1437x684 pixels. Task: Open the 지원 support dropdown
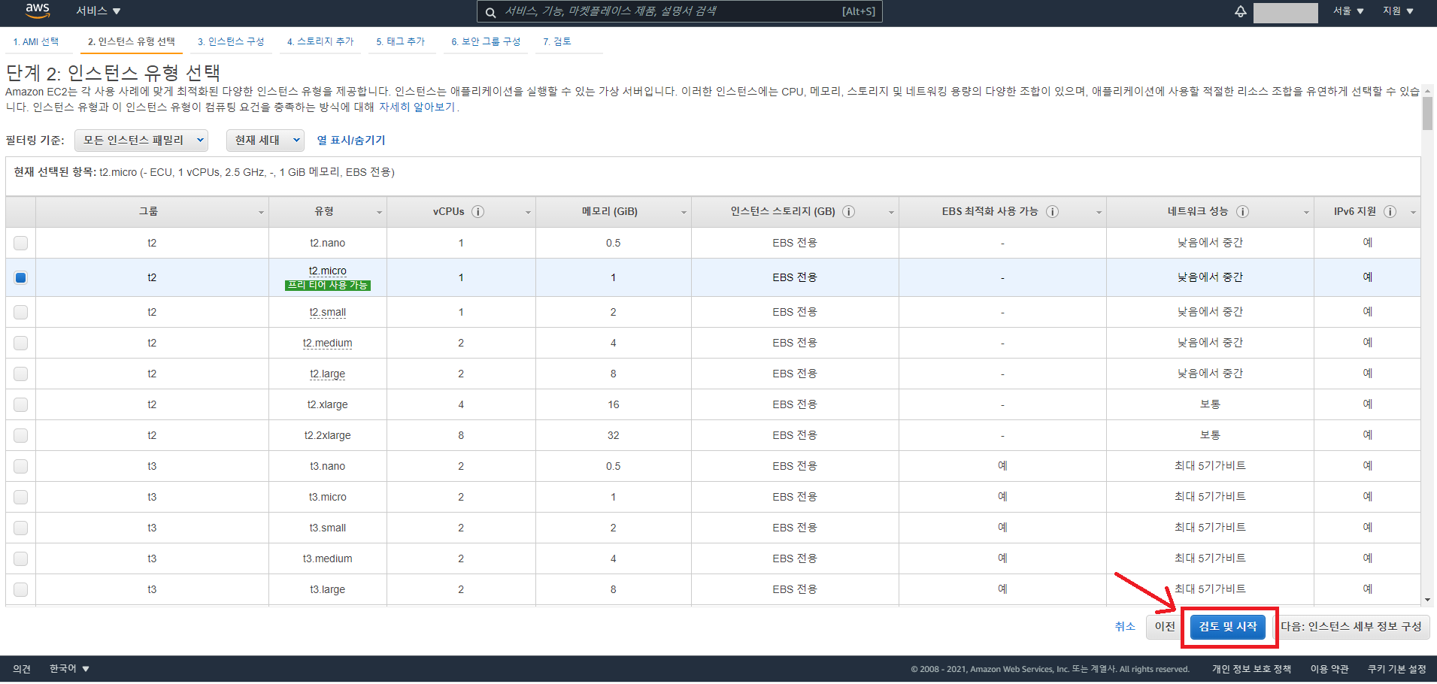point(1398,11)
